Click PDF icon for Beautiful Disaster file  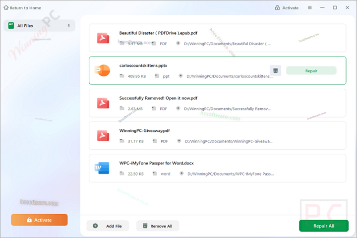pos(103,38)
